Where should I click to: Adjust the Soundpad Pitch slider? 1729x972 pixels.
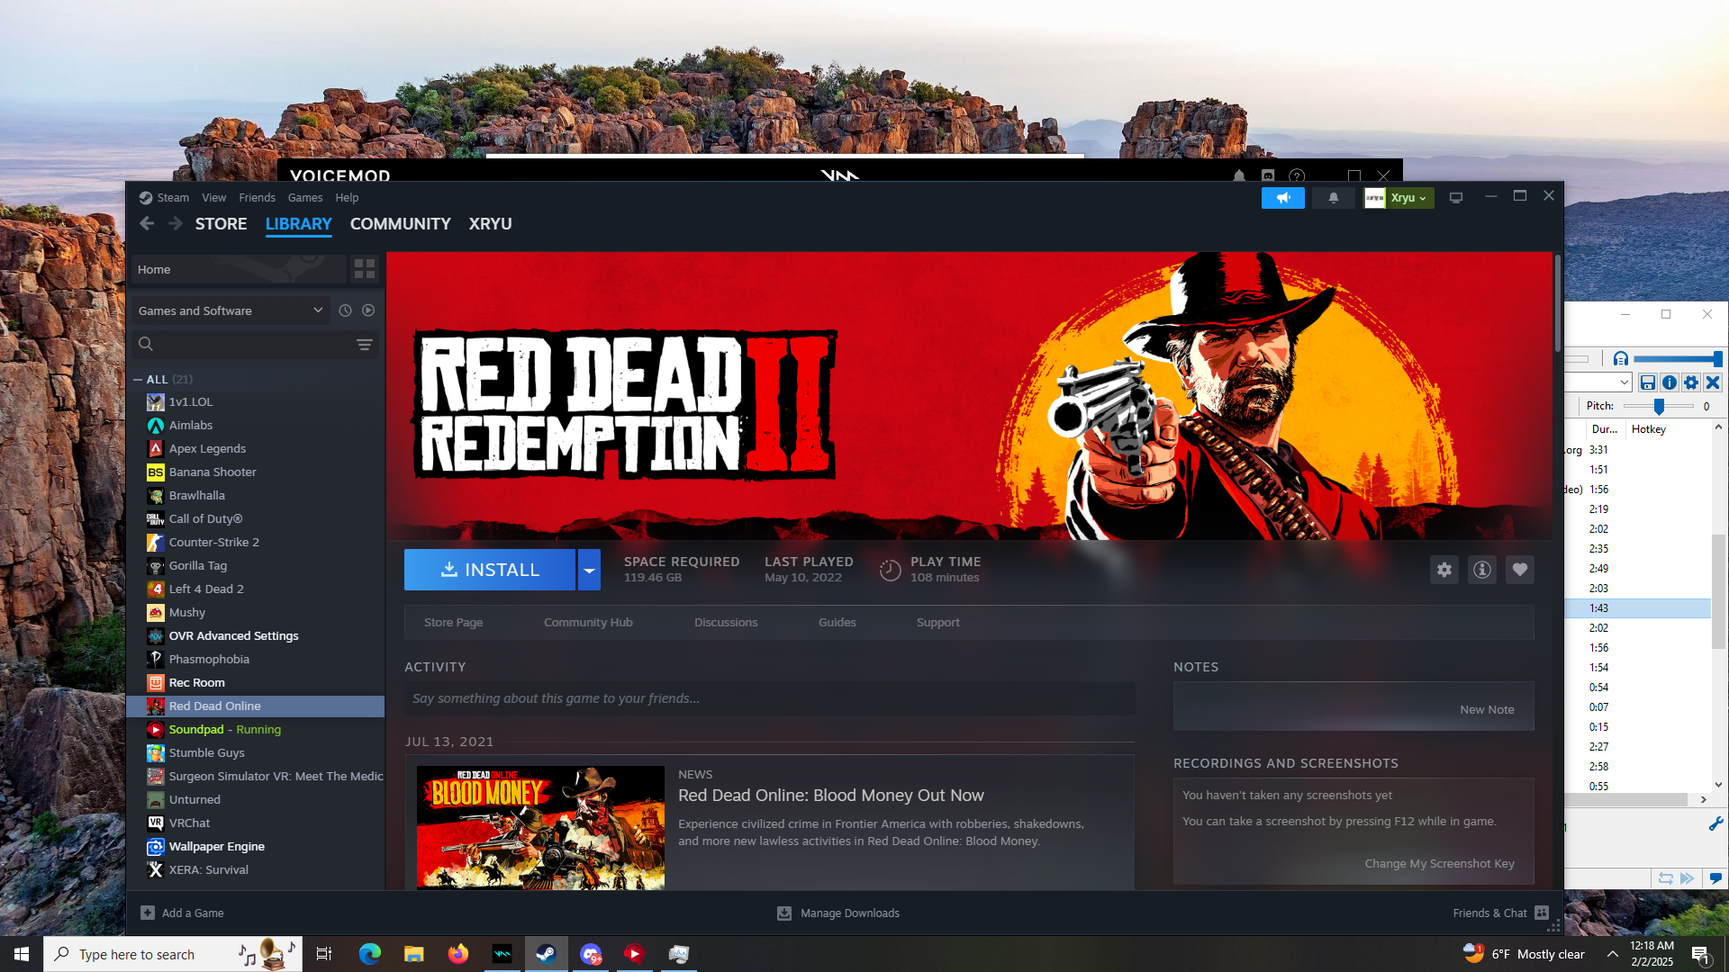coord(1659,407)
